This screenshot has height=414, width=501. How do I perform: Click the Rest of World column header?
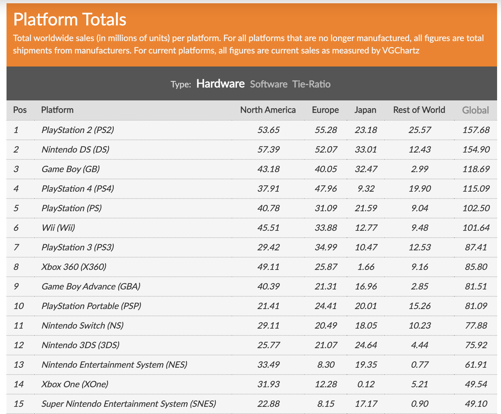coord(419,110)
